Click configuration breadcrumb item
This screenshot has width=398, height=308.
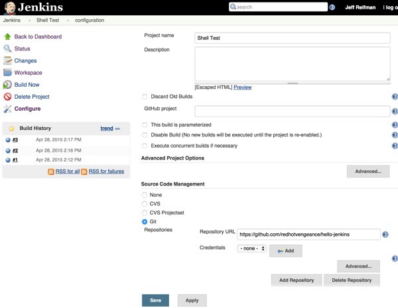90,21
